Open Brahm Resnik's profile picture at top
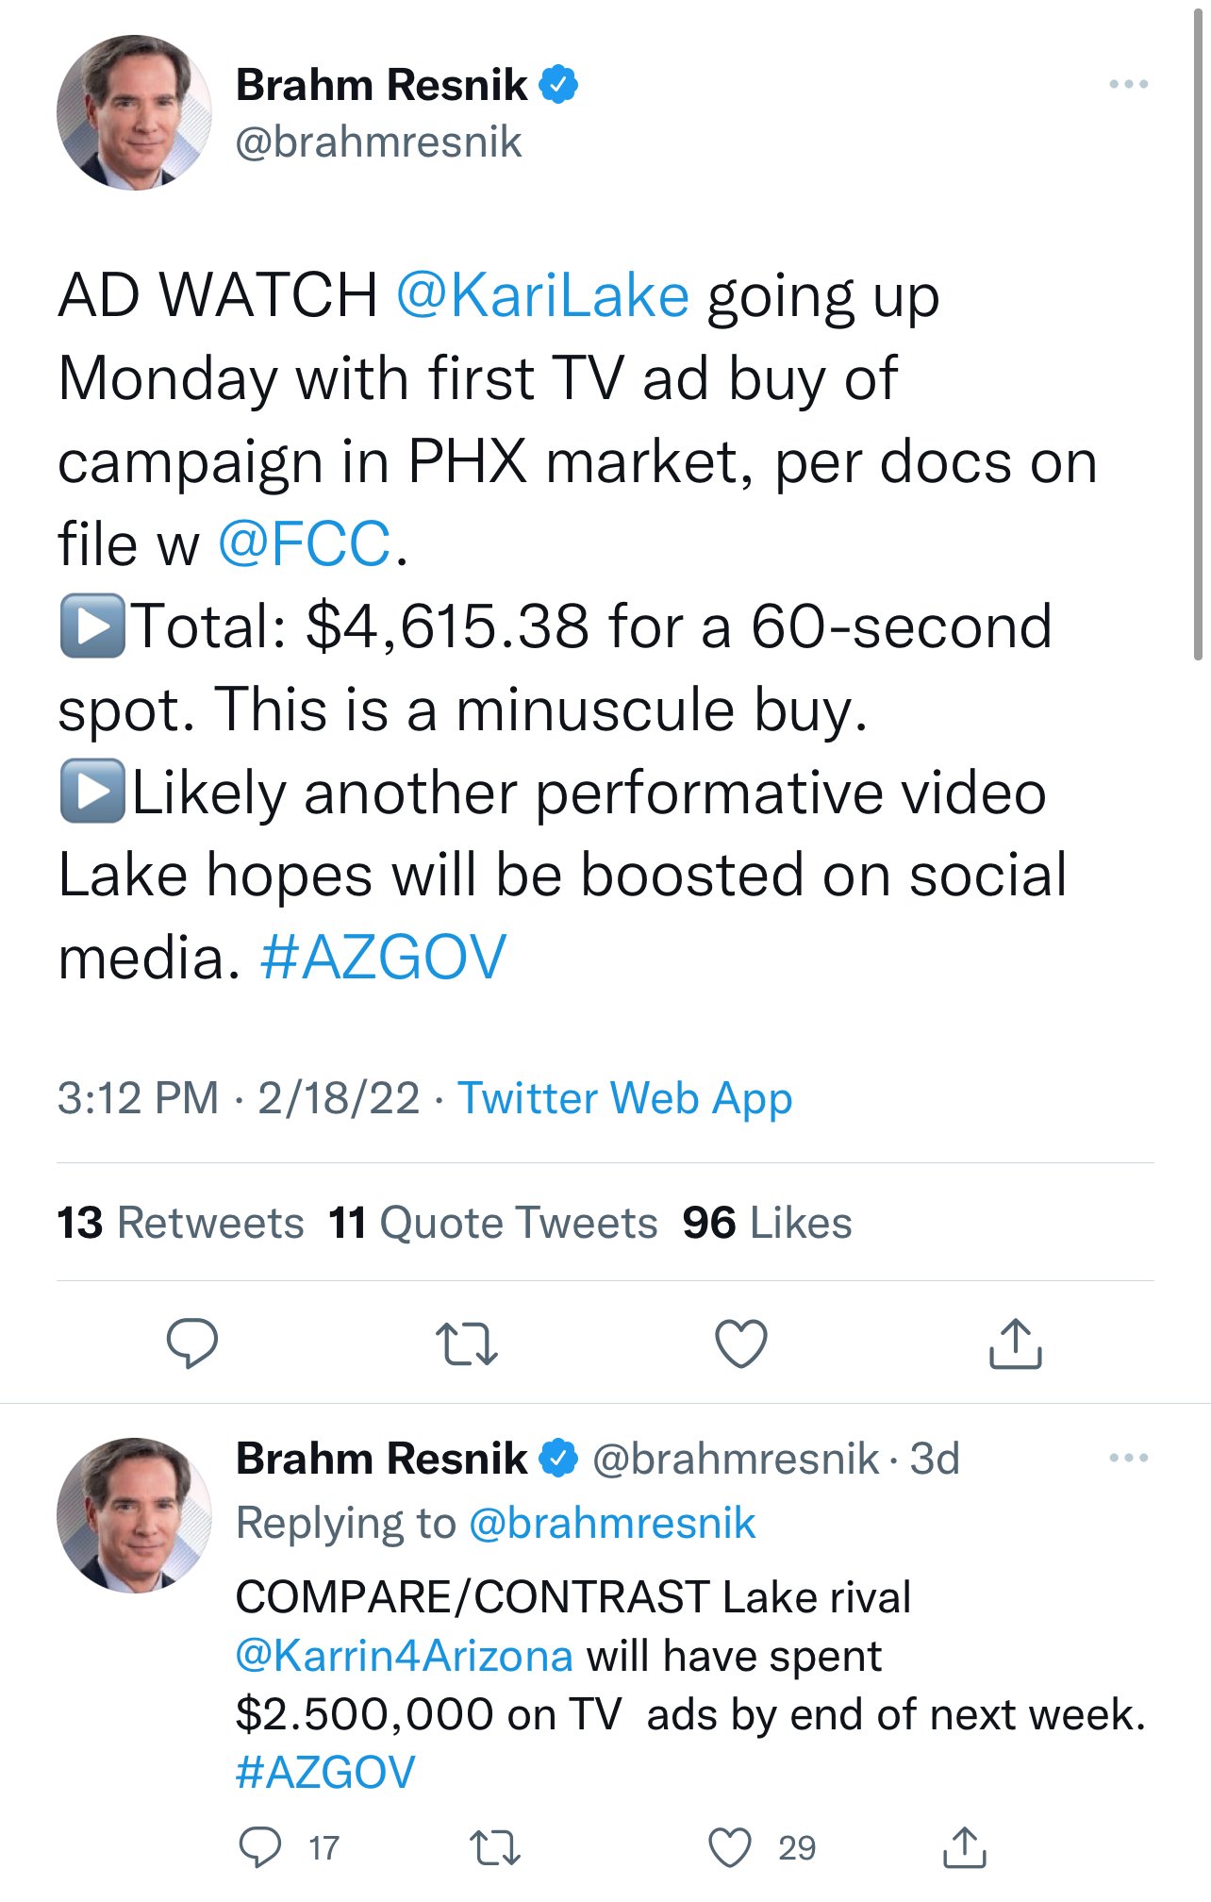The image size is (1211, 1902). pos(134,113)
